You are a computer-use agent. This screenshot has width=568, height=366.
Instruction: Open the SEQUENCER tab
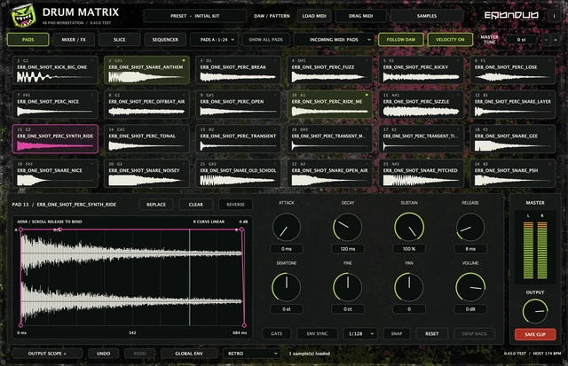(165, 39)
